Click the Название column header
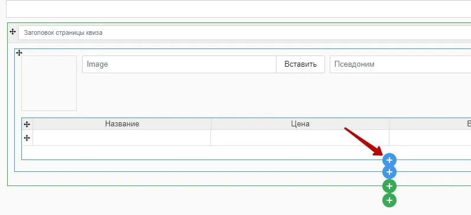 [122, 123]
